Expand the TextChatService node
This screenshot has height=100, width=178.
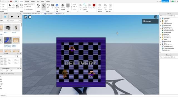click(x=160, y=45)
